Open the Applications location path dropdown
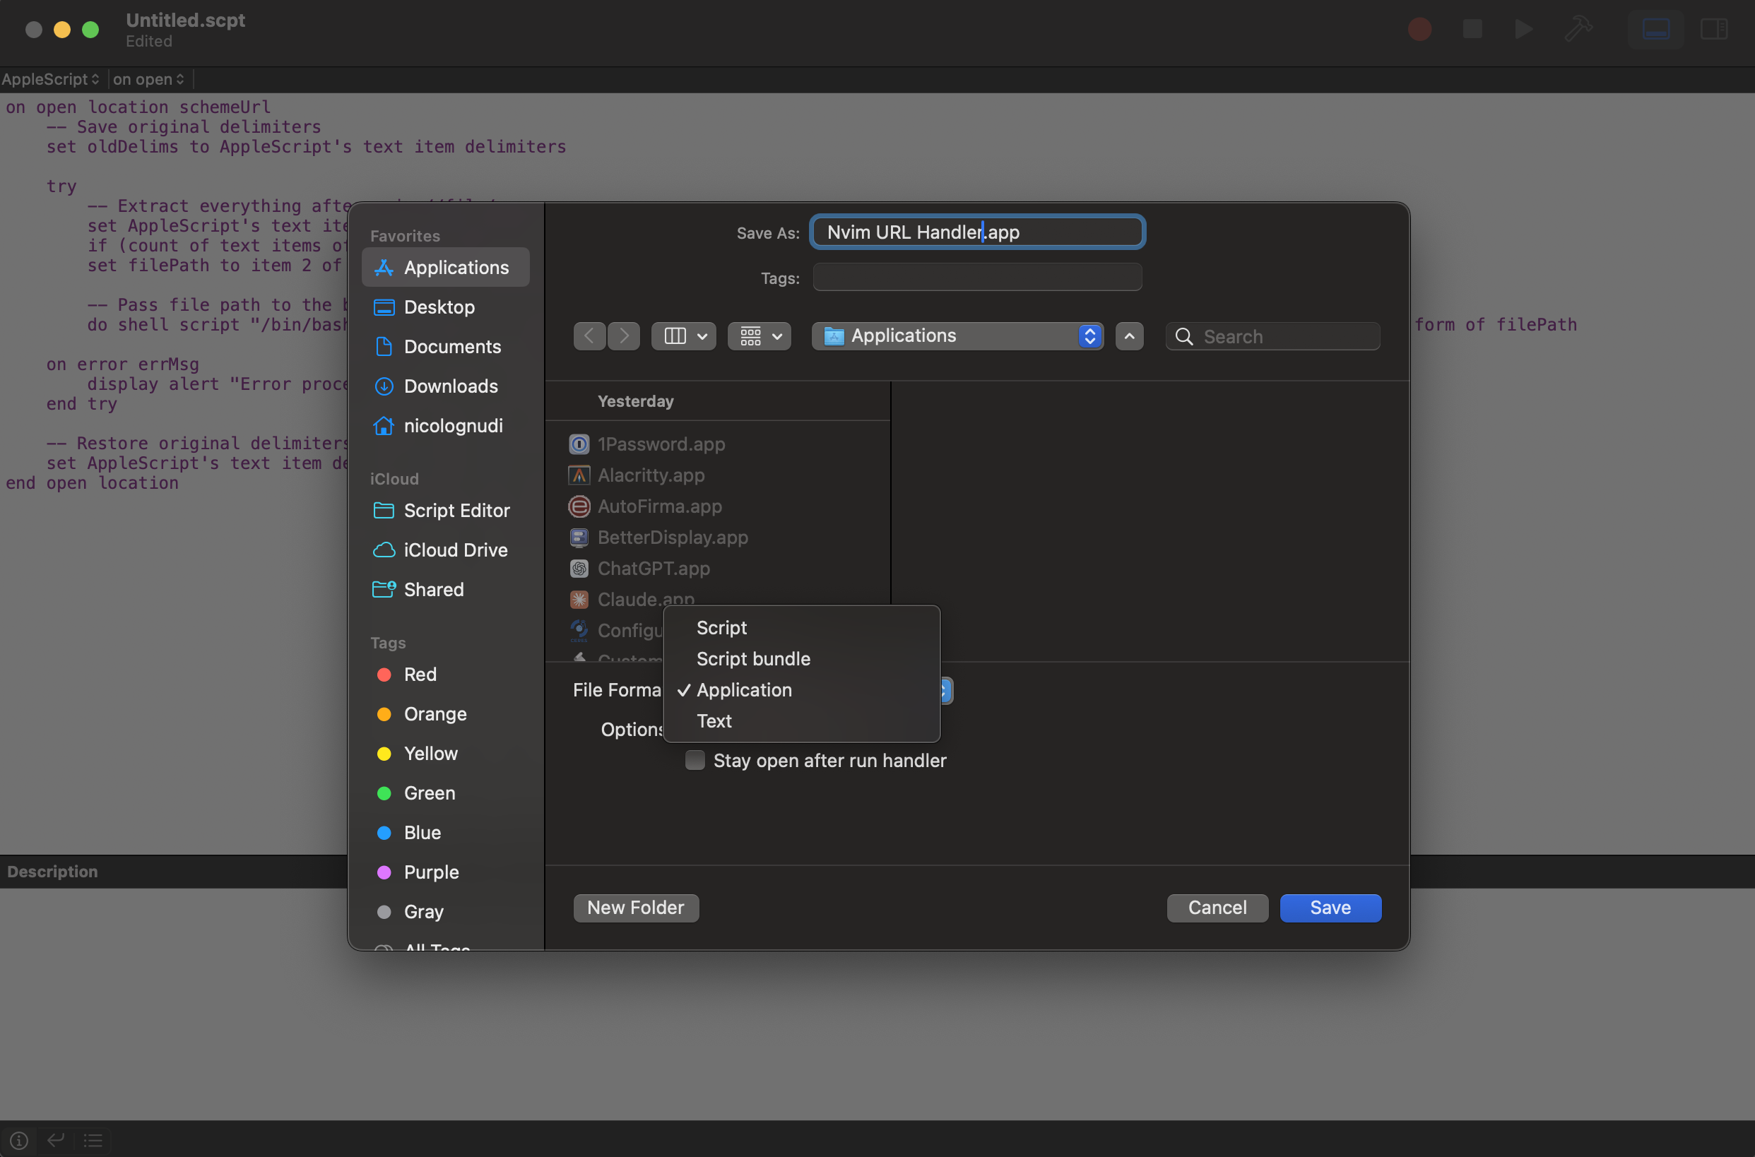Viewport: 1755px width, 1157px height. pos(957,336)
